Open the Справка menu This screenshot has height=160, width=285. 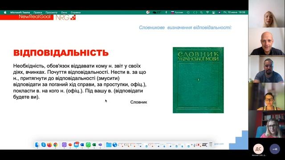(x=76, y=12)
